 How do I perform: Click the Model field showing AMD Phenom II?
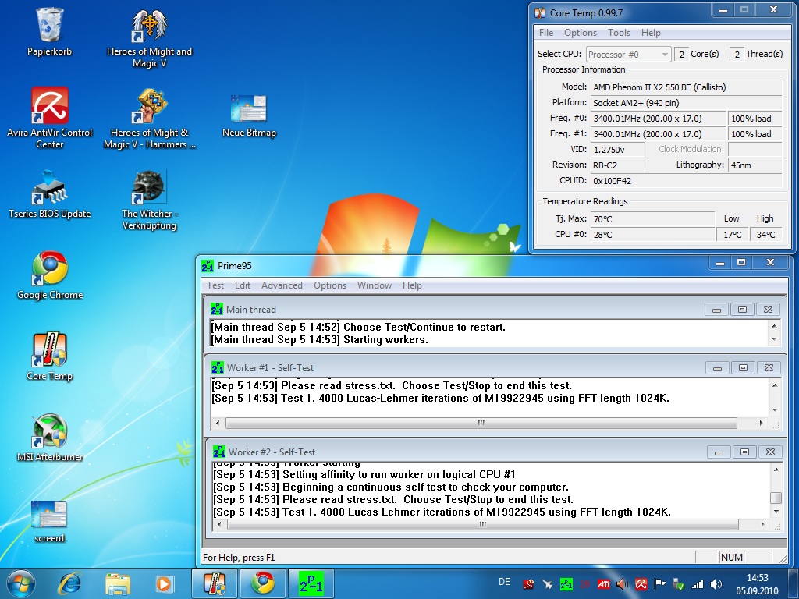coord(686,87)
